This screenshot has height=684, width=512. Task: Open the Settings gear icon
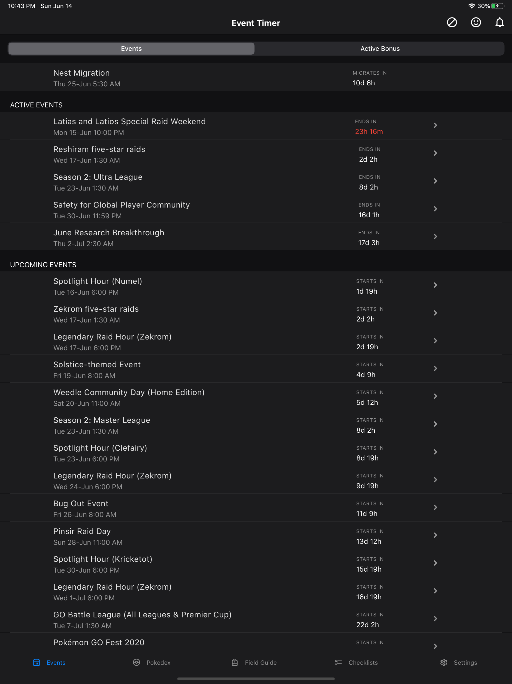pyautogui.click(x=444, y=662)
